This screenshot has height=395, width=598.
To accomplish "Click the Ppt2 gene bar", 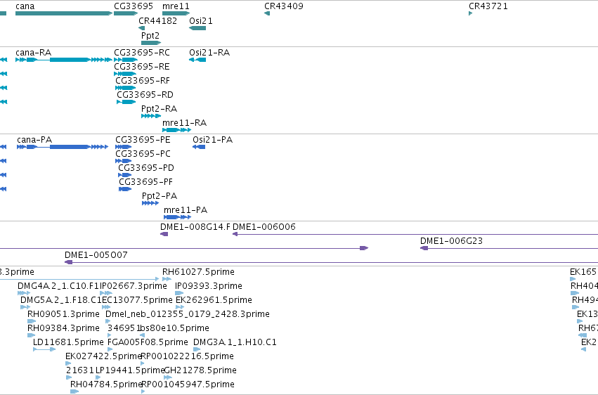I will (x=151, y=43).
